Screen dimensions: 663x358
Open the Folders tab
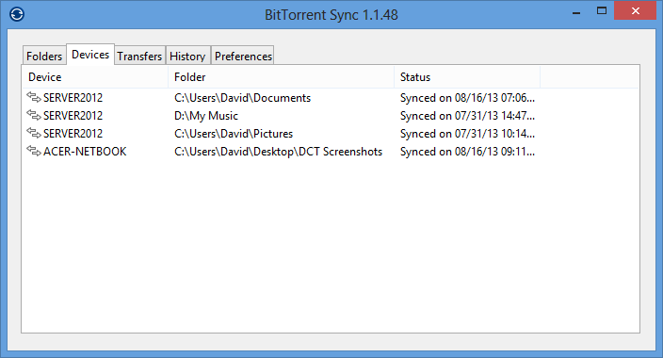[x=44, y=56]
